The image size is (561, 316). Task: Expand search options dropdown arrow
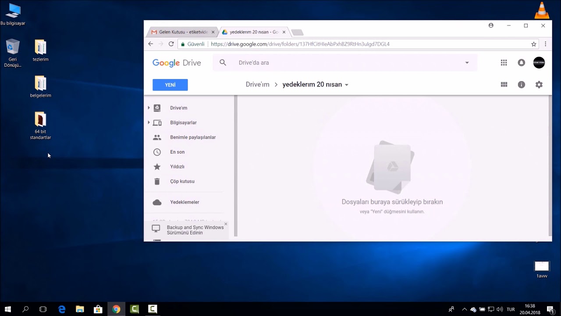click(x=467, y=63)
